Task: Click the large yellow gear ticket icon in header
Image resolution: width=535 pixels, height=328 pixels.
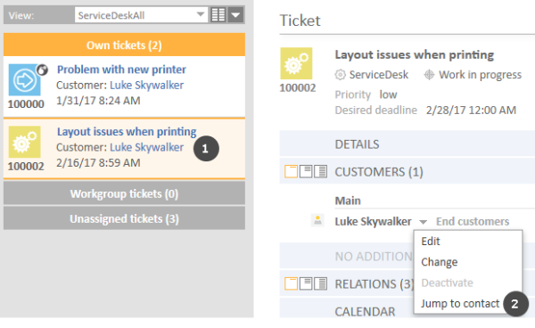Action: pyautogui.click(x=296, y=63)
